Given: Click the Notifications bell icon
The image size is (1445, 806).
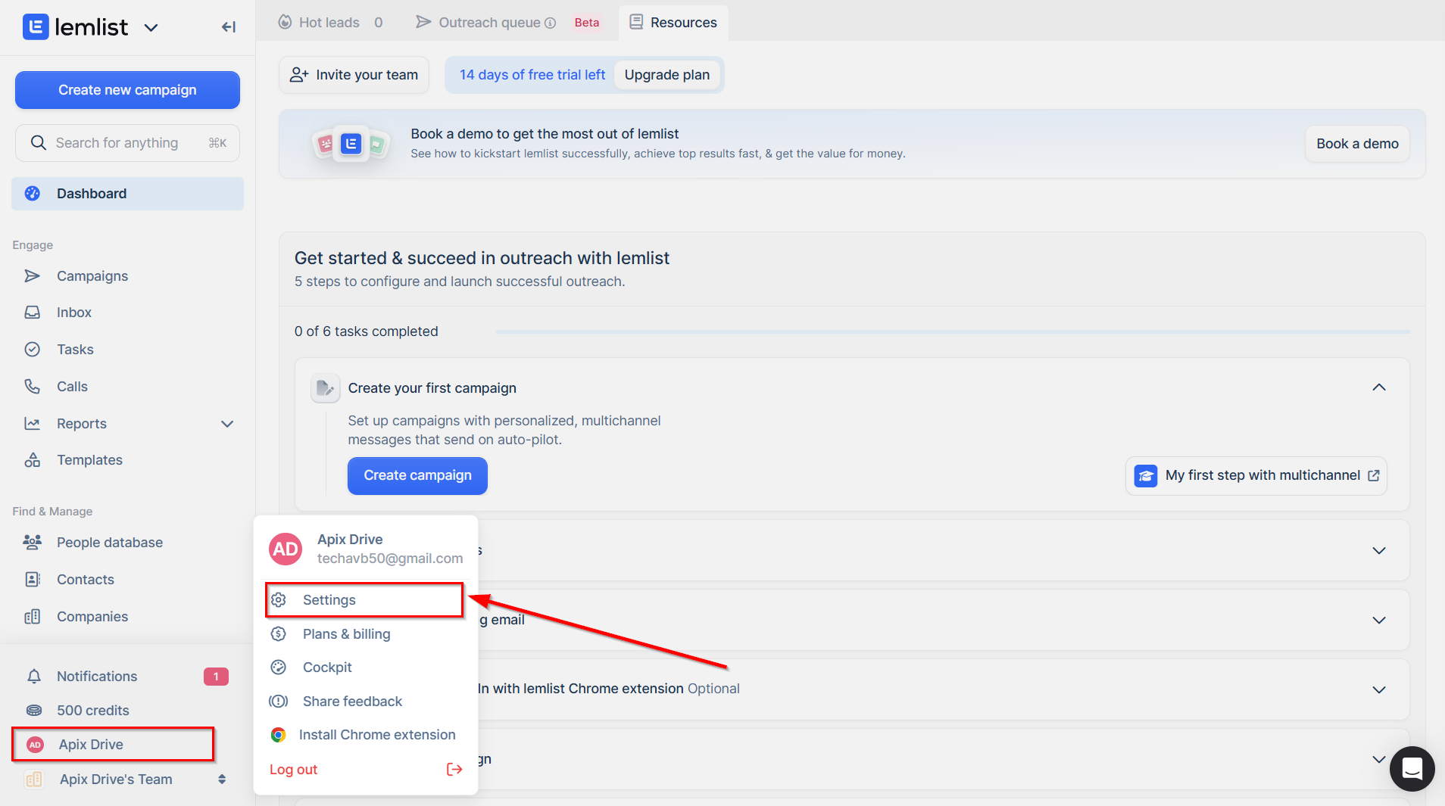Looking at the screenshot, I should click(33, 677).
